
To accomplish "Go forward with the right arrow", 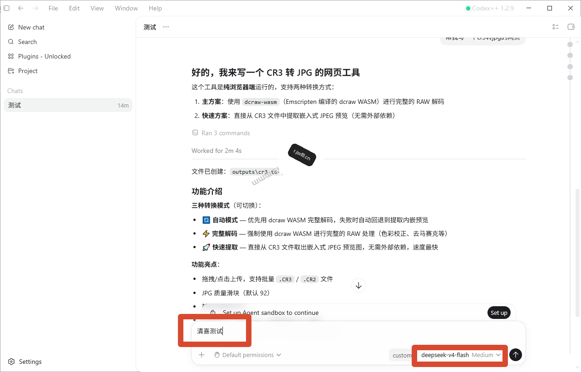I will click(35, 8).
